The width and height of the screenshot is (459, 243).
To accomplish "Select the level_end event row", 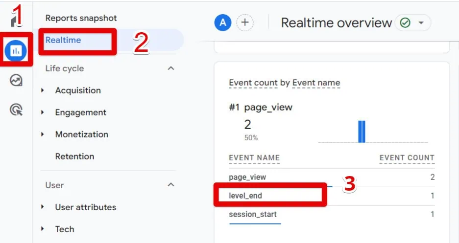I will tap(332, 196).
